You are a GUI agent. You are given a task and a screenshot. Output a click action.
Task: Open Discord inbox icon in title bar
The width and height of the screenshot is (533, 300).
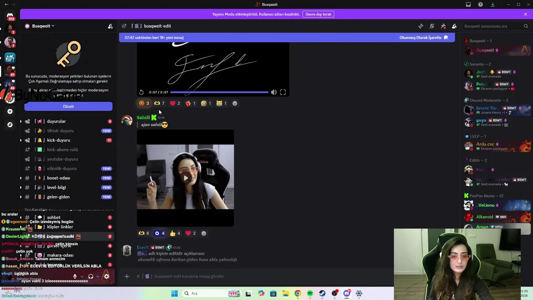468,5
